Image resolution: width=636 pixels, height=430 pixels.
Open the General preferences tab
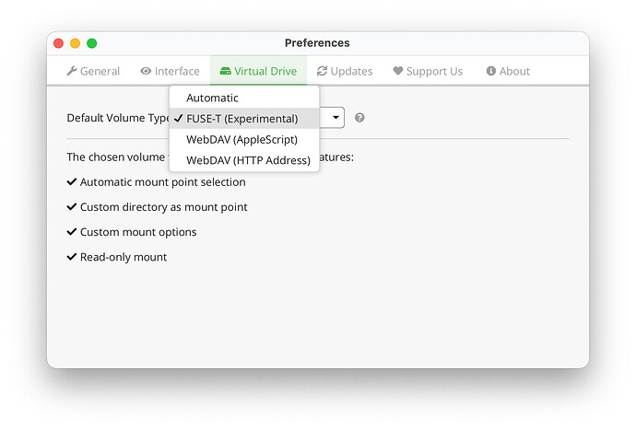[x=93, y=71]
